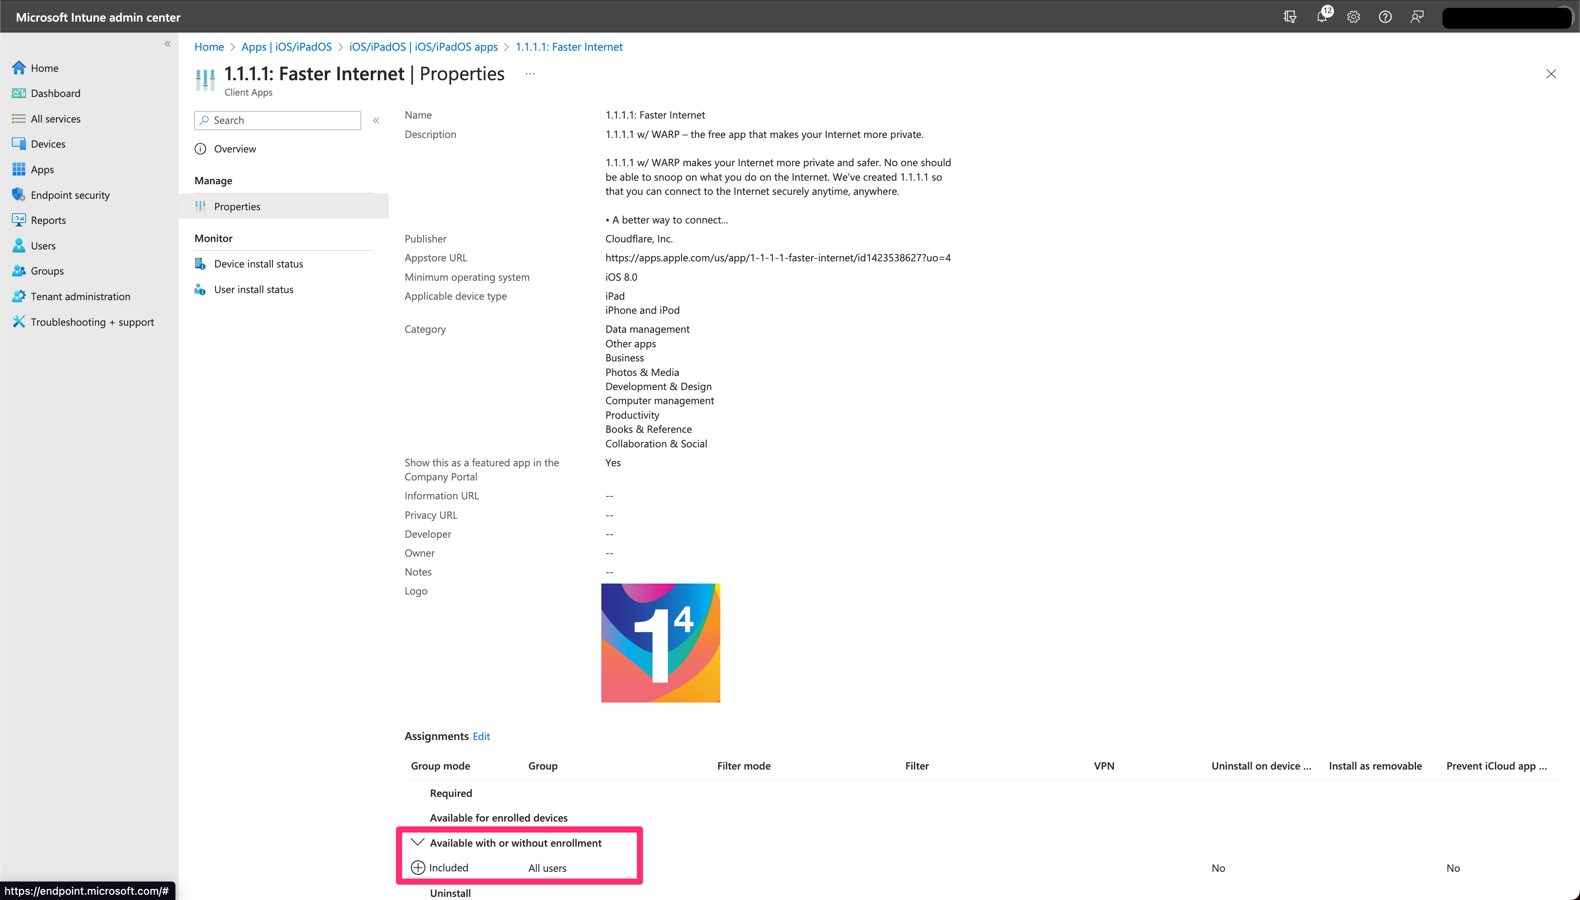This screenshot has height=900, width=1580.
Task: Click the Endpoint security shield icon
Action: tap(19, 195)
